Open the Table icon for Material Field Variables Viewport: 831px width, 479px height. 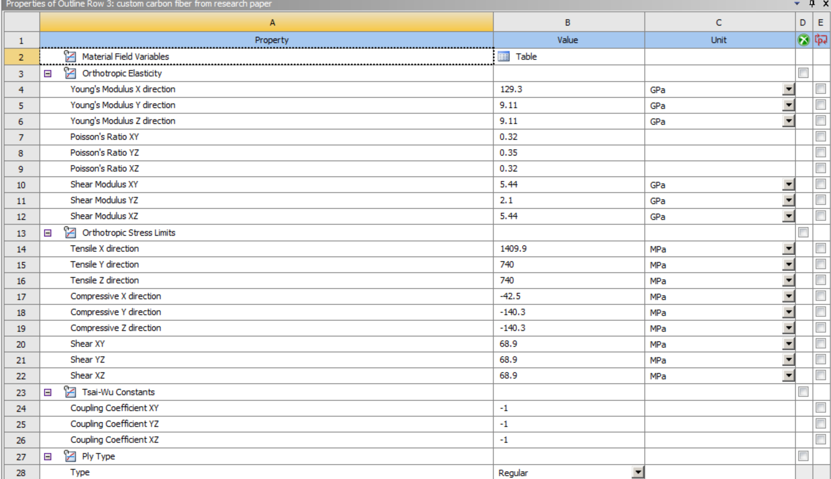504,57
